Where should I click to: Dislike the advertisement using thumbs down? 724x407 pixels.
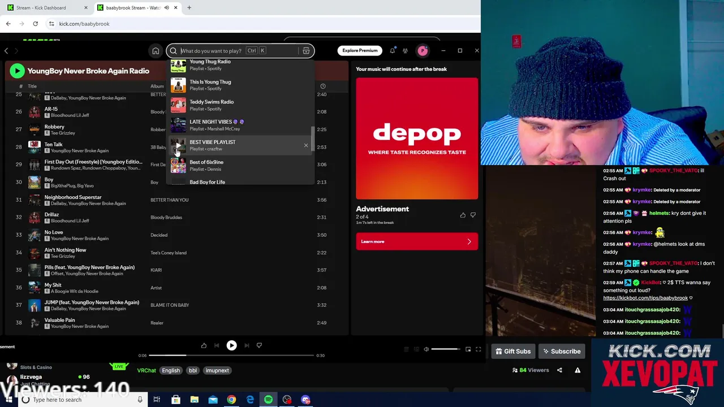[x=473, y=215]
